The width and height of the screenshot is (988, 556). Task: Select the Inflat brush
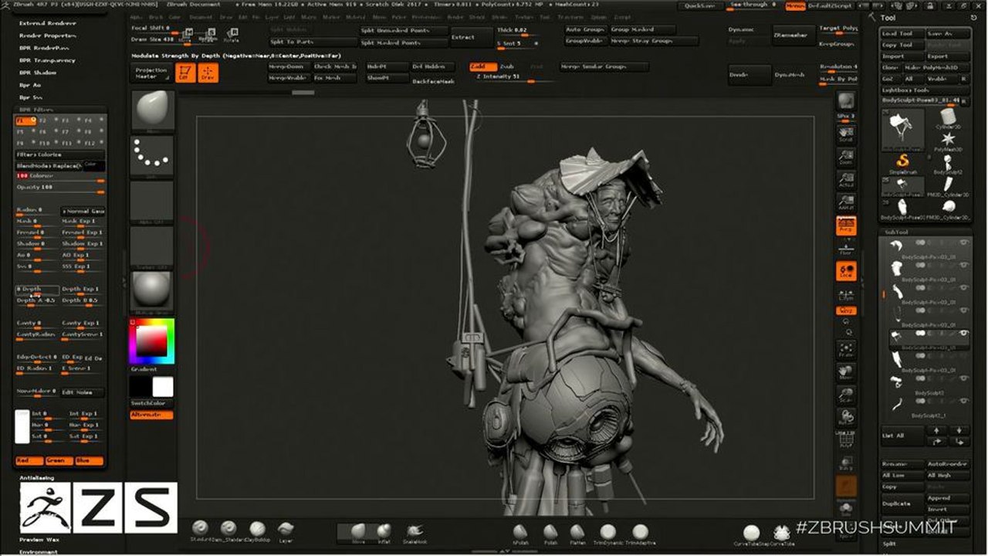(384, 532)
